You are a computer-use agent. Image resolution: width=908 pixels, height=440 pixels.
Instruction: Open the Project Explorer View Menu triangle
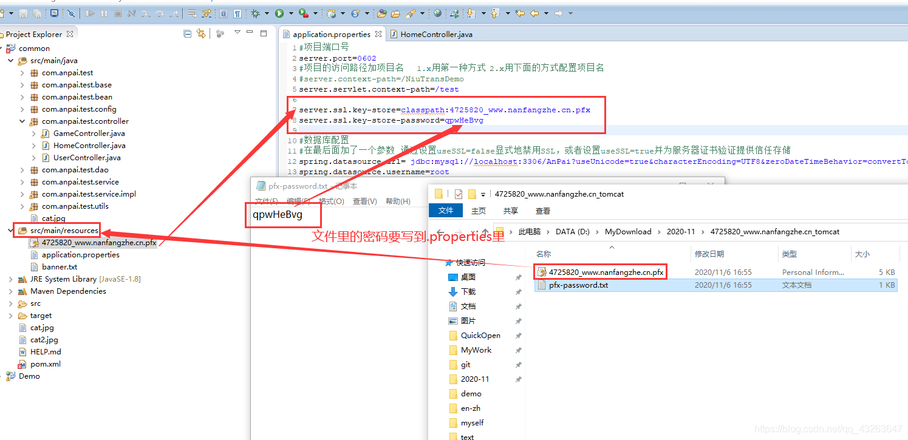[237, 33]
